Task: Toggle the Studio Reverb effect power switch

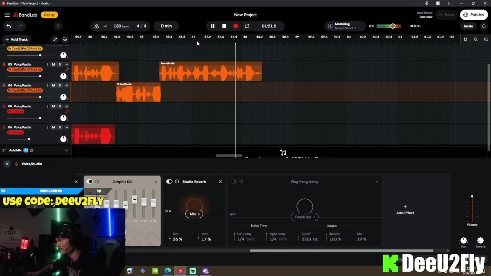Action: [x=169, y=182]
